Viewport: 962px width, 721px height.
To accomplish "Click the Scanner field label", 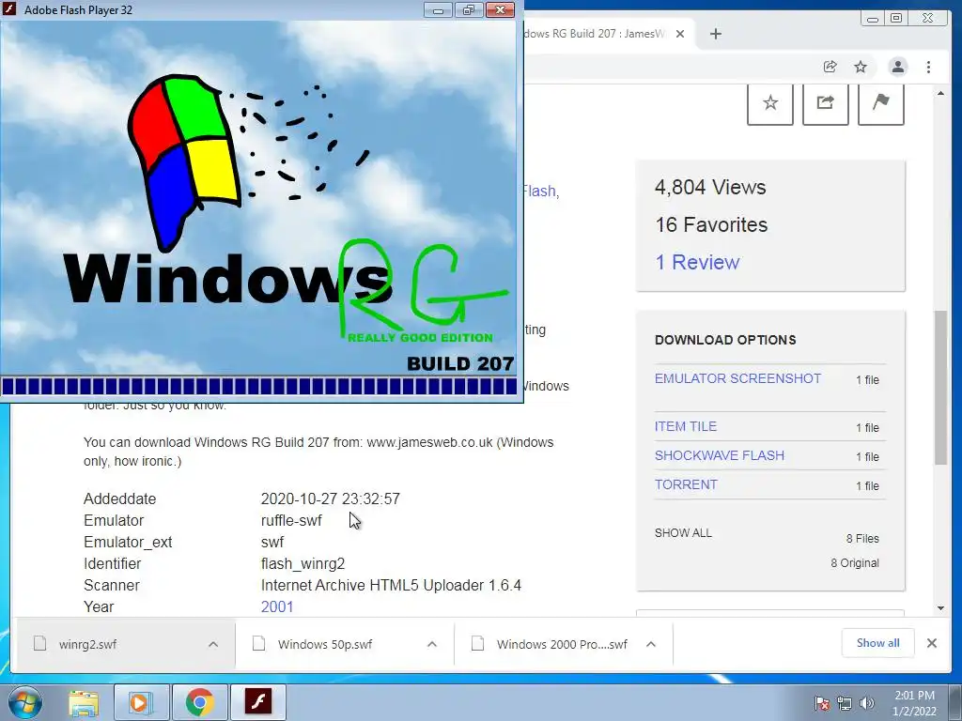I will coord(111,586).
